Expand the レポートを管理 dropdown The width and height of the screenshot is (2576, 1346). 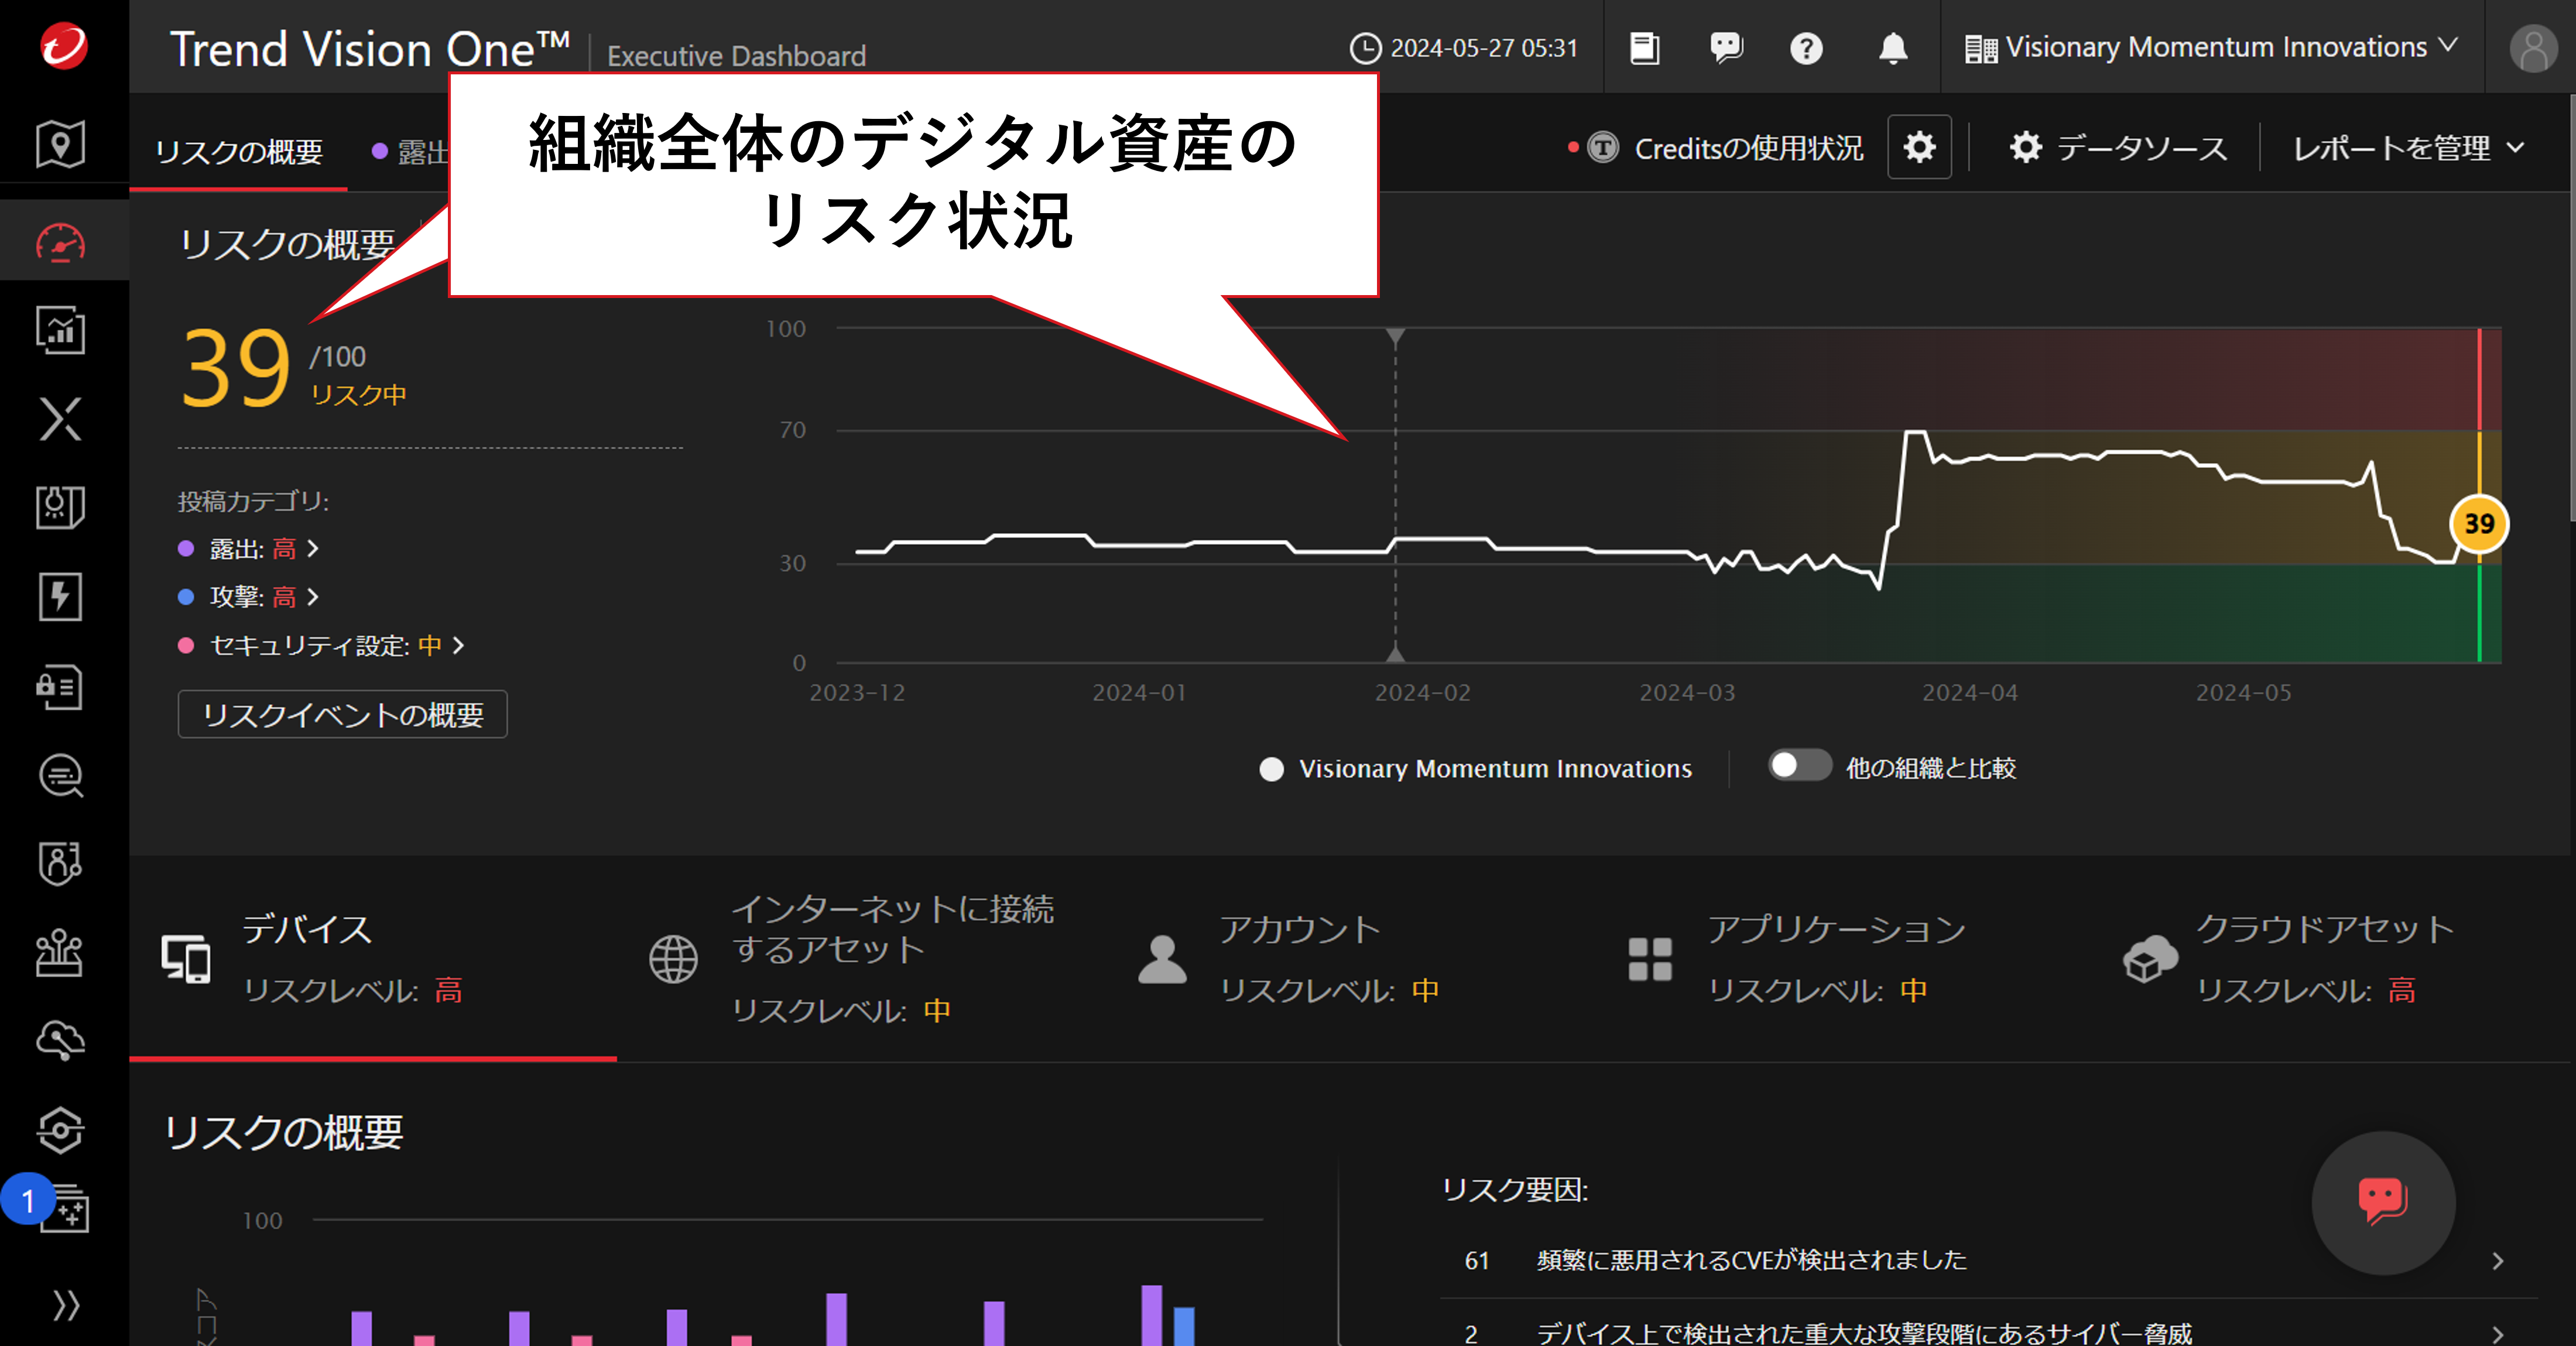(x=2407, y=149)
